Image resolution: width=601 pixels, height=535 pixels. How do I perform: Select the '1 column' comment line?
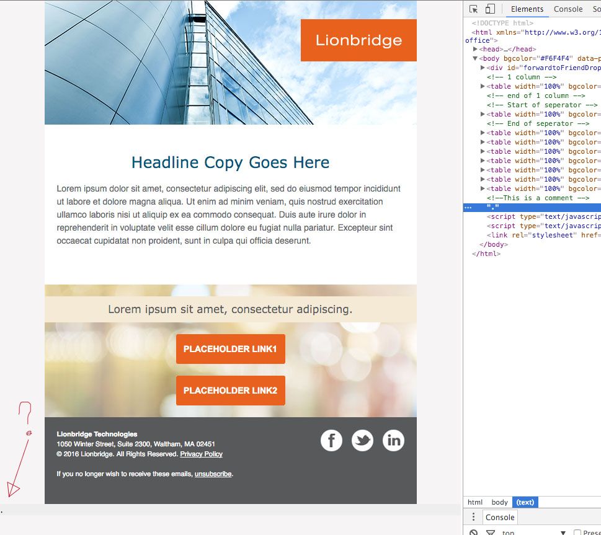521,77
